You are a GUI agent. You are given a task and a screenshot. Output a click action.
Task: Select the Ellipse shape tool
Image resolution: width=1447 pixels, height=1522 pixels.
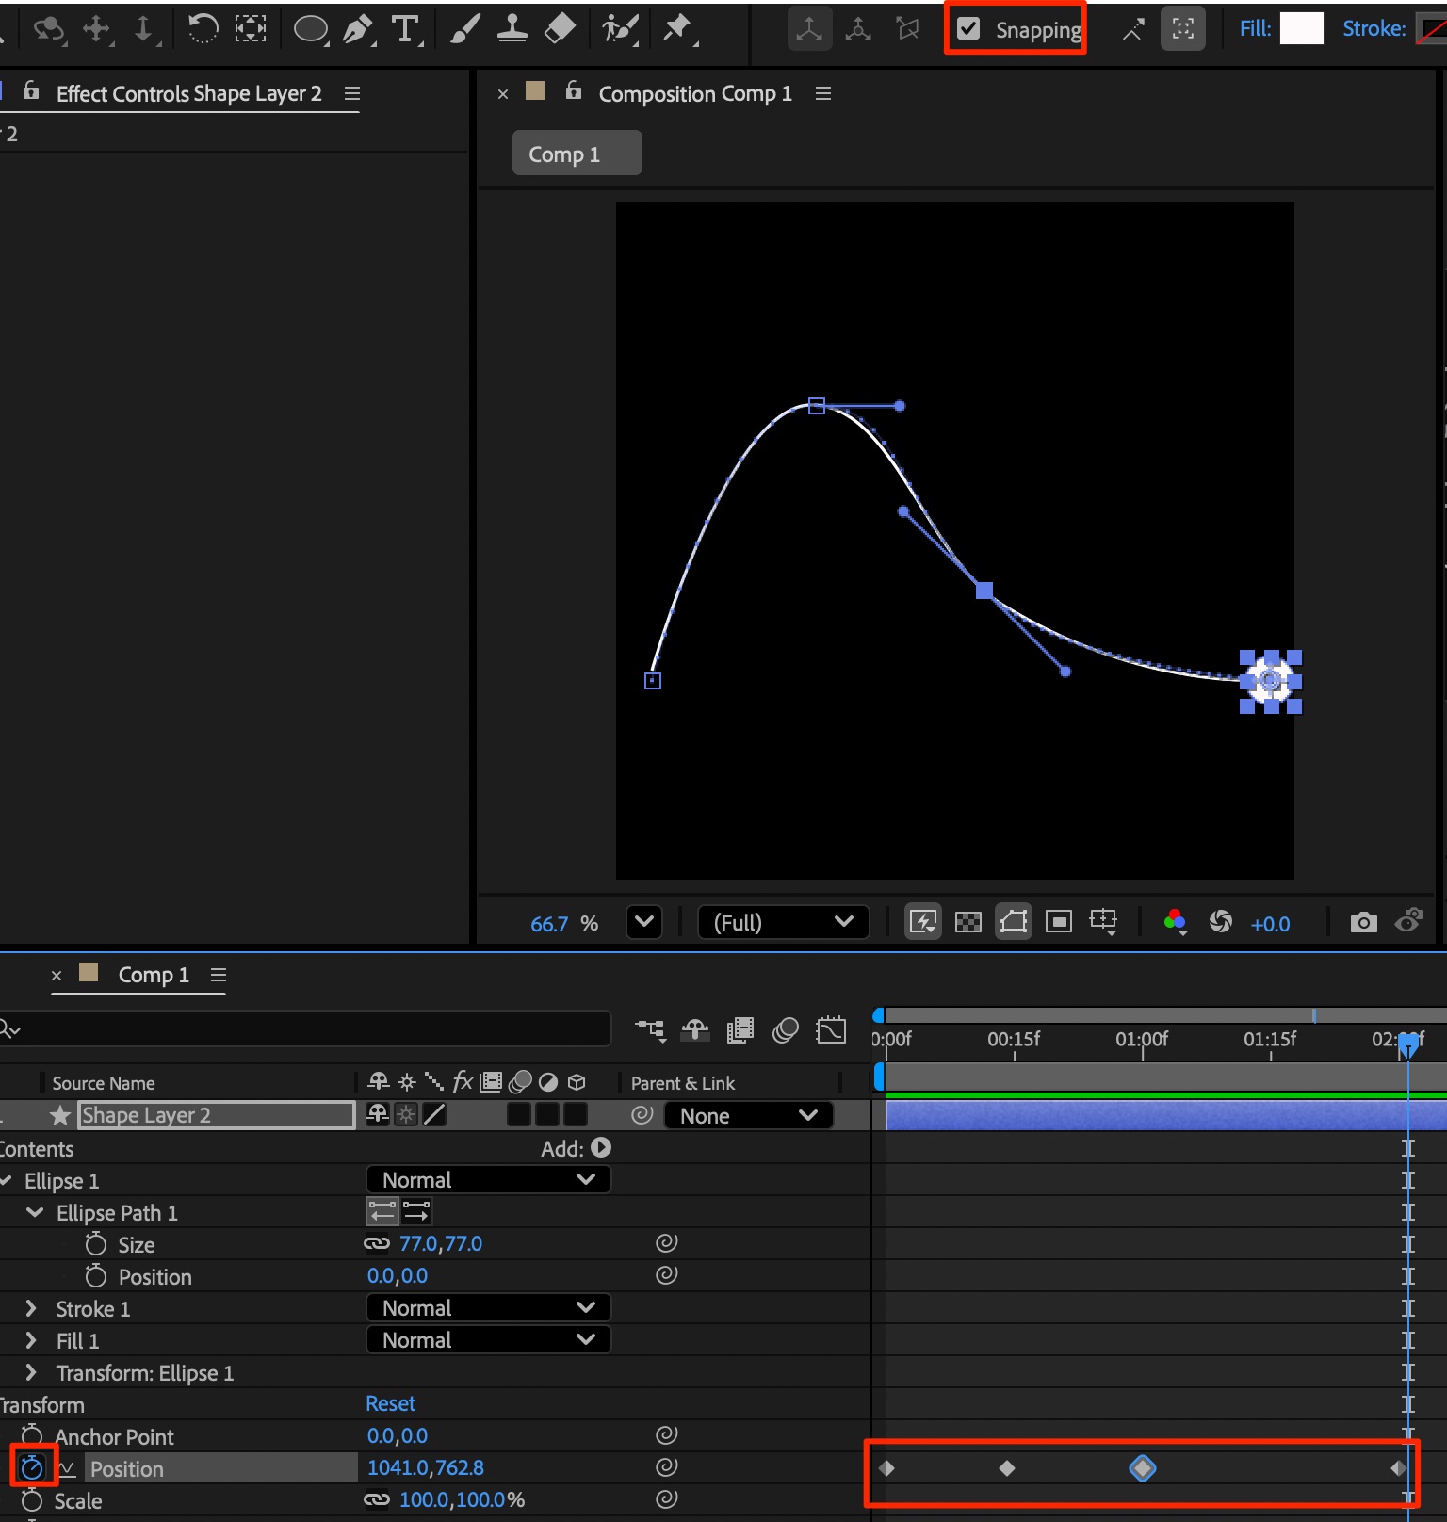(310, 29)
